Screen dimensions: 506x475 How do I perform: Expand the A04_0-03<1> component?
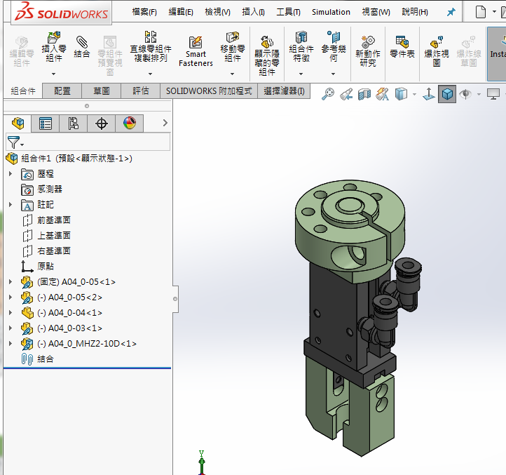click(11, 328)
